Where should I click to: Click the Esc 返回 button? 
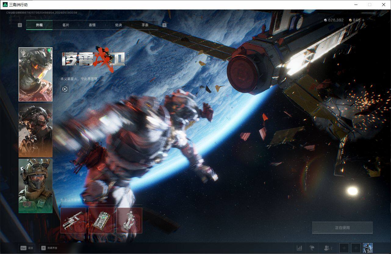coord(26,248)
